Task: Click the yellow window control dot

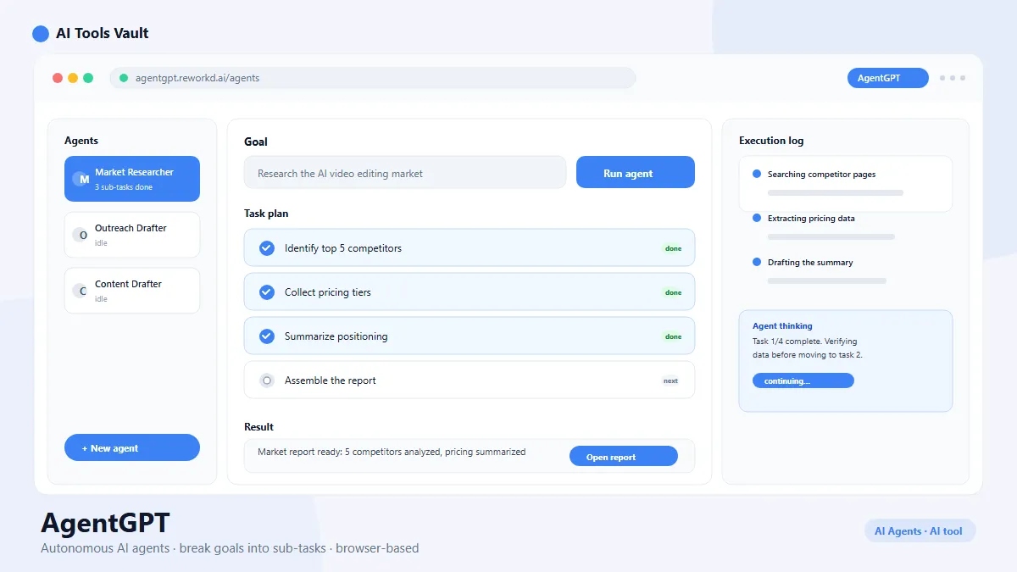Action: point(73,78)
